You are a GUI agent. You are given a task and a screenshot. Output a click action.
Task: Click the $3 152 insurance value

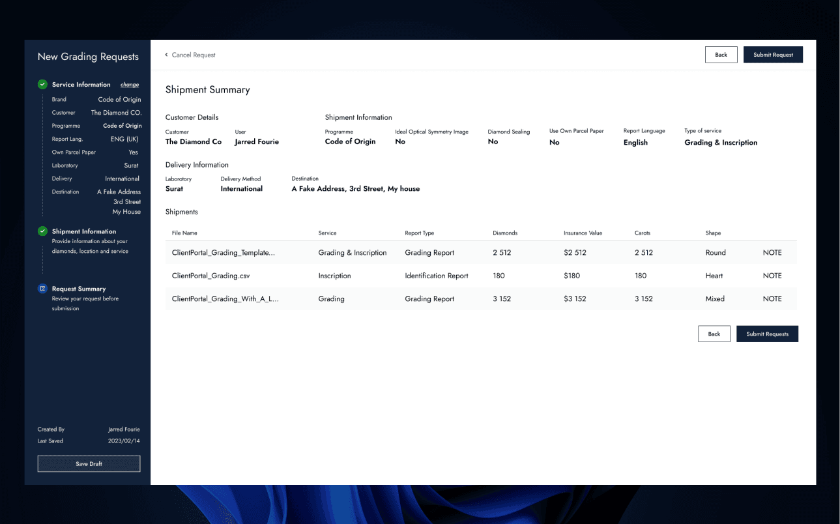575,299
